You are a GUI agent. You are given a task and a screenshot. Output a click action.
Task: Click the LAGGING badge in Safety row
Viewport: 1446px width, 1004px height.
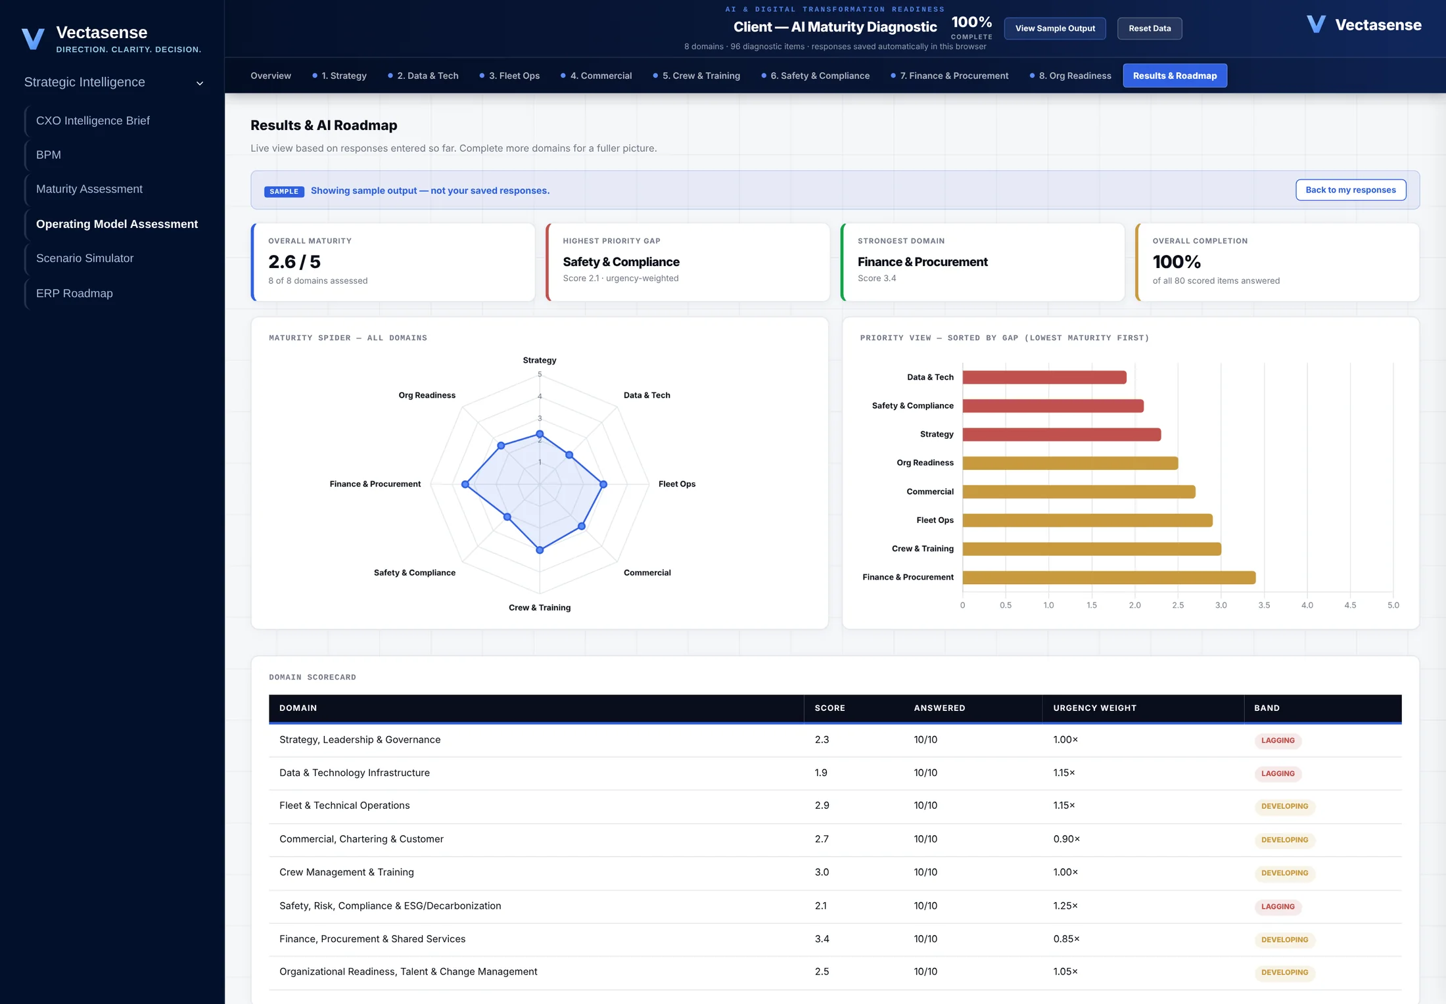[1278, 907]
